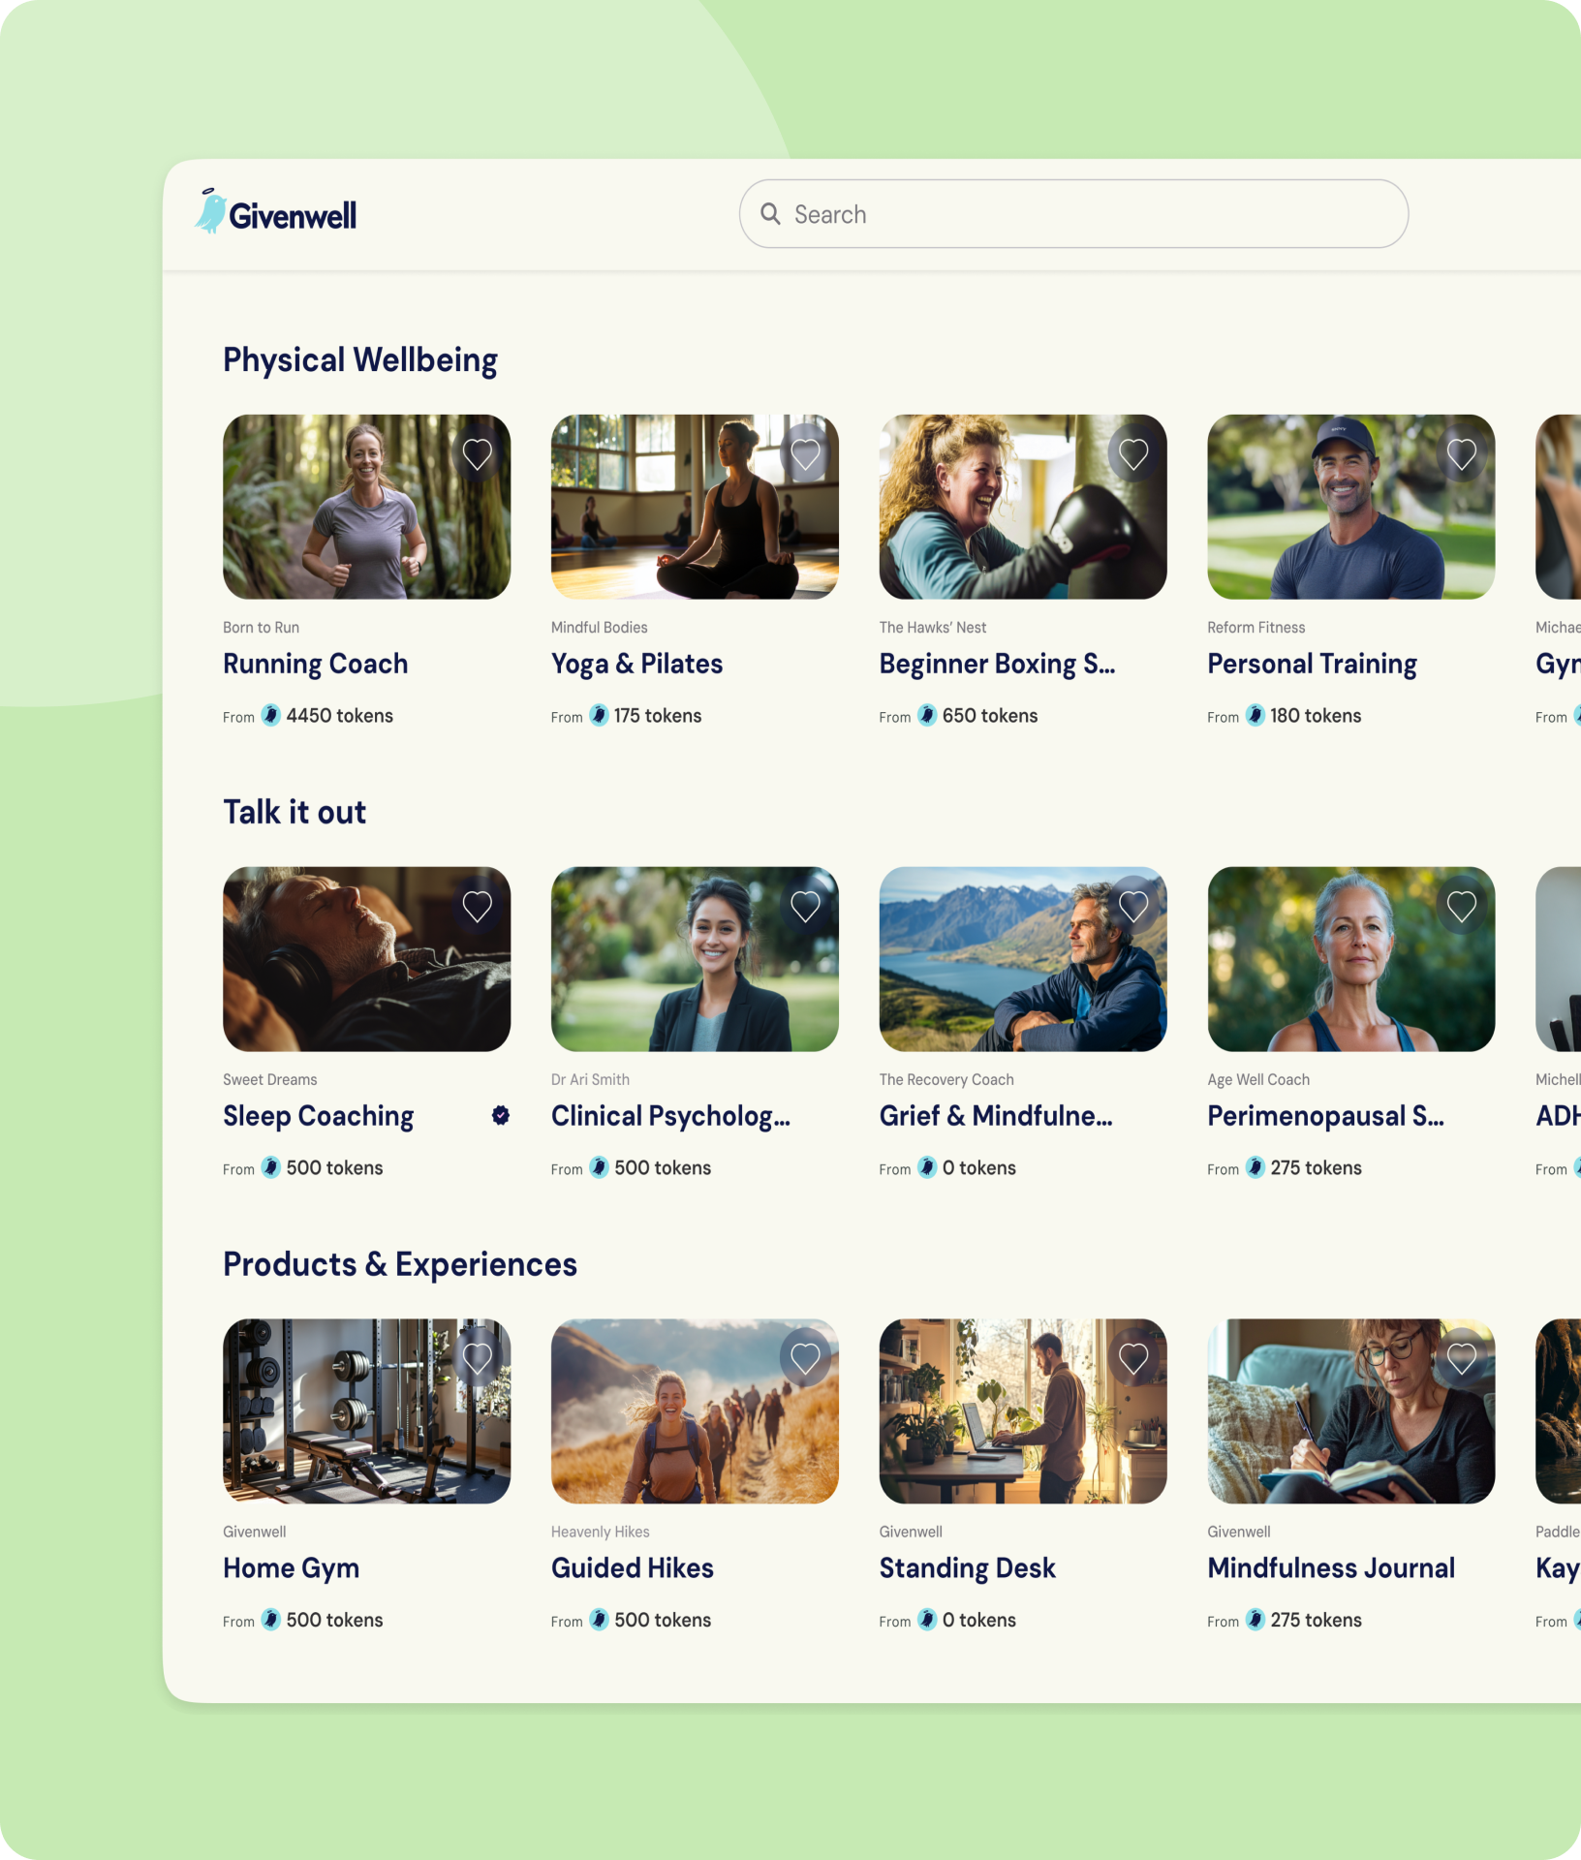Open Grief & Mindfulness listing title
Image resolution: width=1581 pixels, height=1860 pixels.
coord(995,1116)
